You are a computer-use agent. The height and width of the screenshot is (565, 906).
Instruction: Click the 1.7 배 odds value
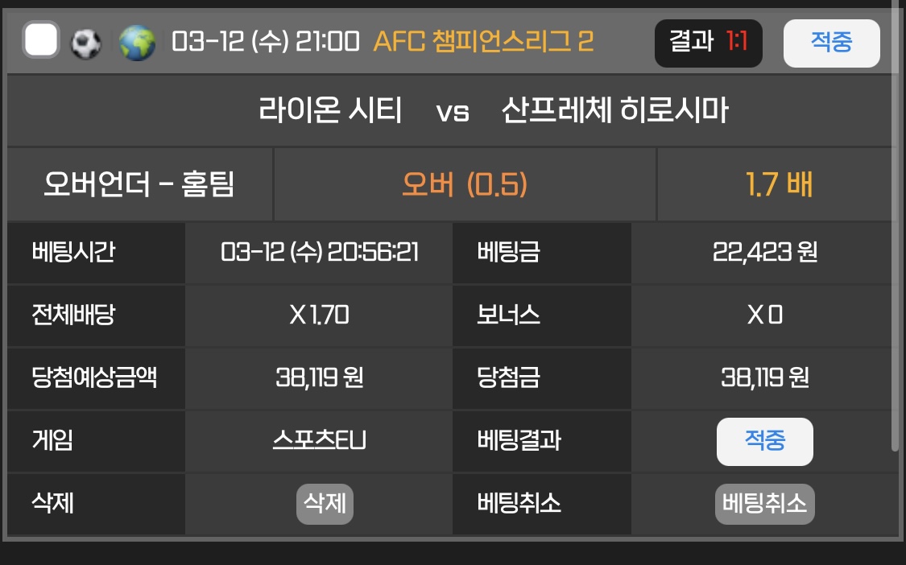778,185
